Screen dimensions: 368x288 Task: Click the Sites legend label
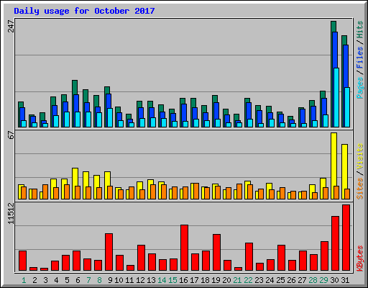[360, 189]
